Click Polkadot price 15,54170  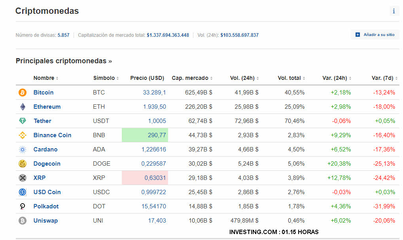[x=154, y=206]
